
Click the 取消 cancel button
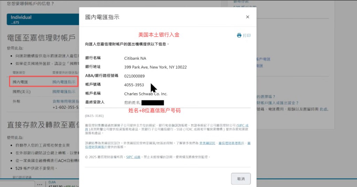click(241, 179)
